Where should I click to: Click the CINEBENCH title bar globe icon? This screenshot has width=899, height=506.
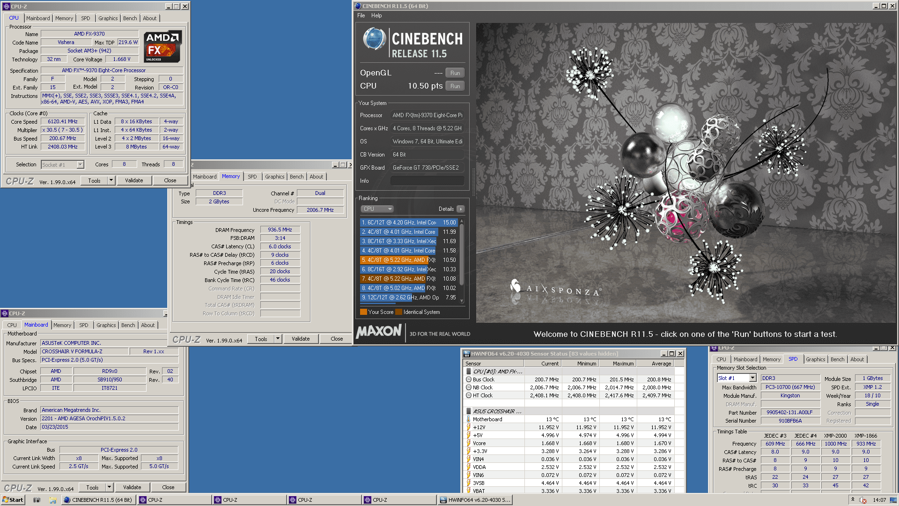[x=358, y=6]
